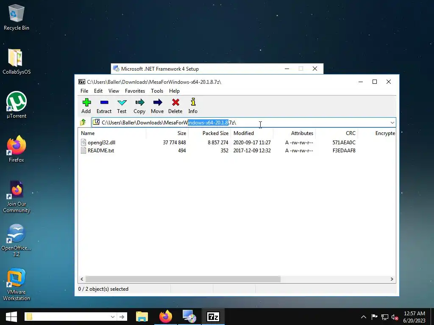The image size is (434, 325).
Task: Click the modified date 2017-12-09 12:32
Action: click(252, 150)
